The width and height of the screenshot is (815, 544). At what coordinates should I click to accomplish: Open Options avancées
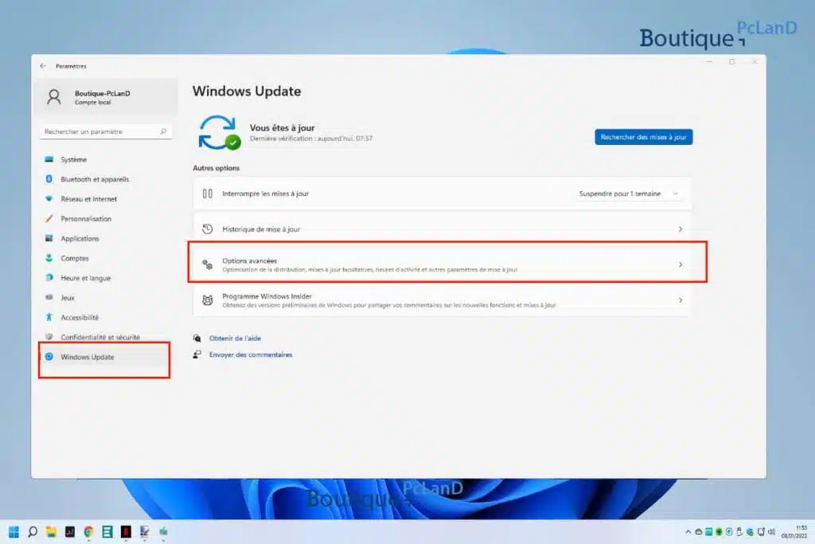pyautogui.click(x=442, y=264)
